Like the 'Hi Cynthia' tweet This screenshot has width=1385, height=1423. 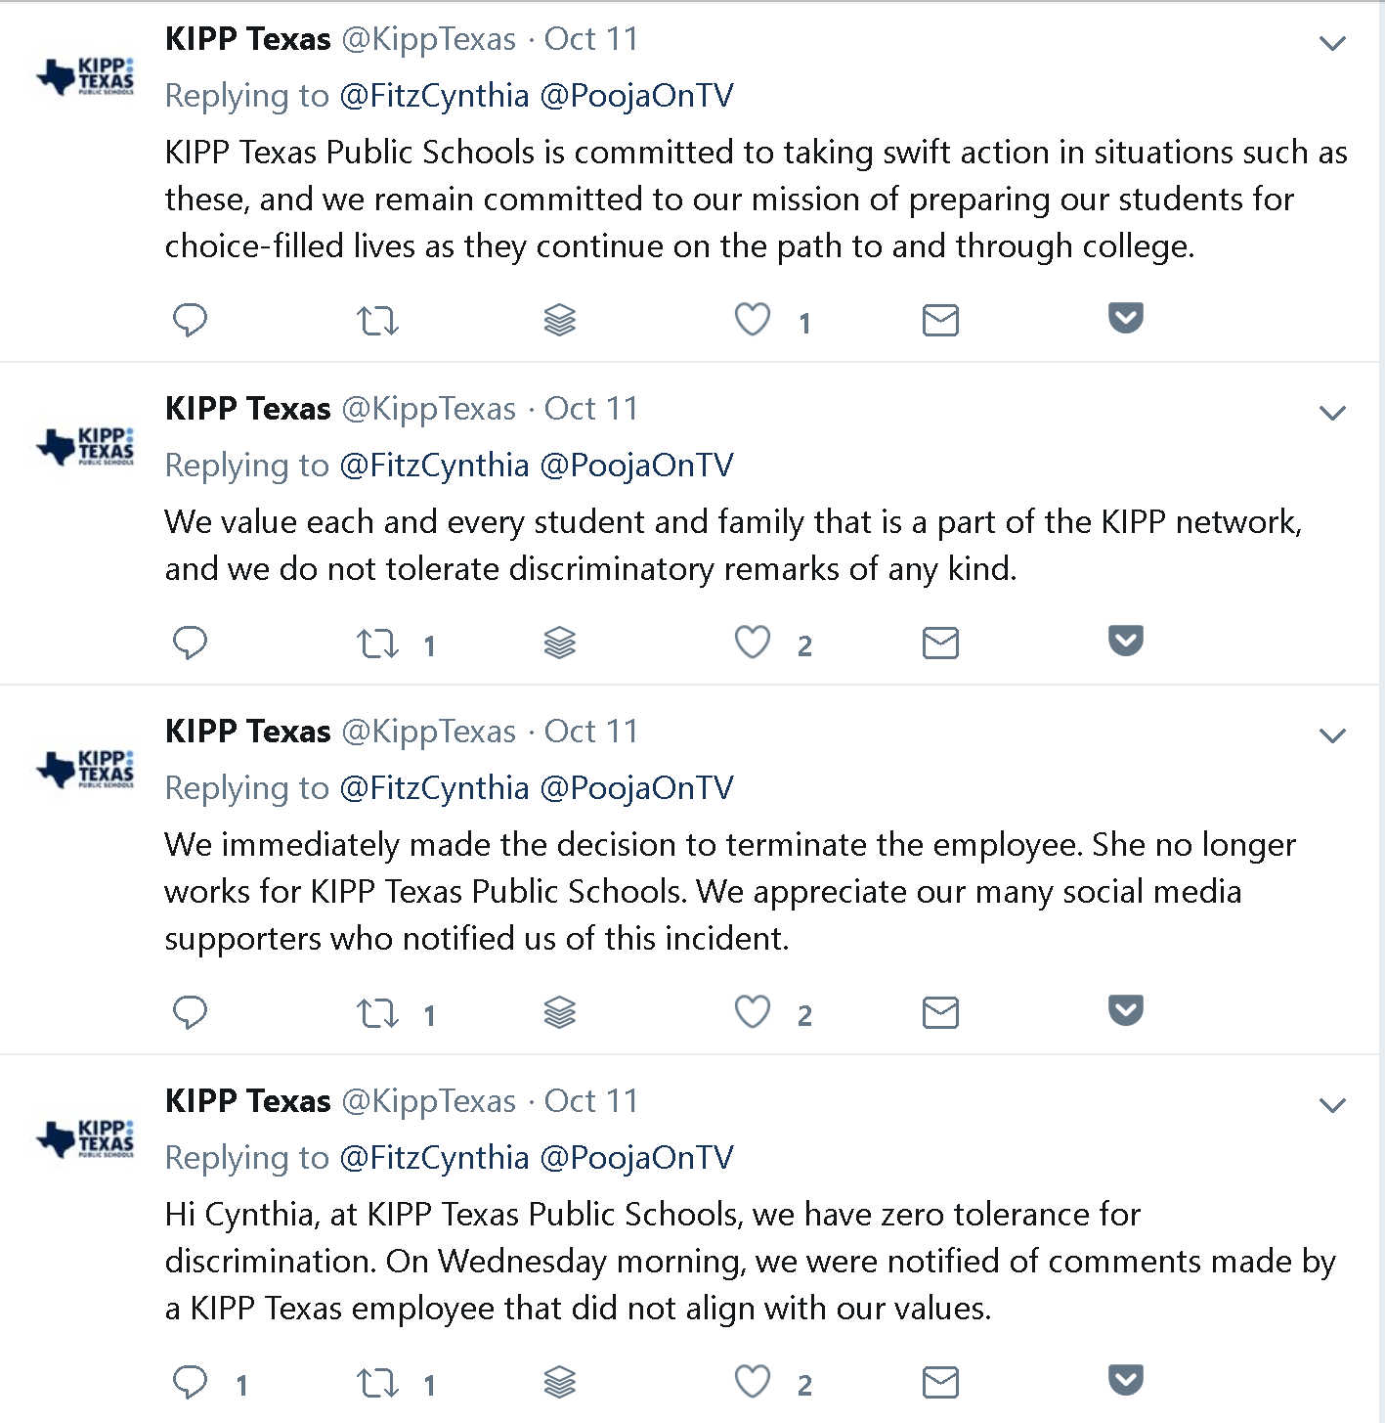pos(753,1382)
